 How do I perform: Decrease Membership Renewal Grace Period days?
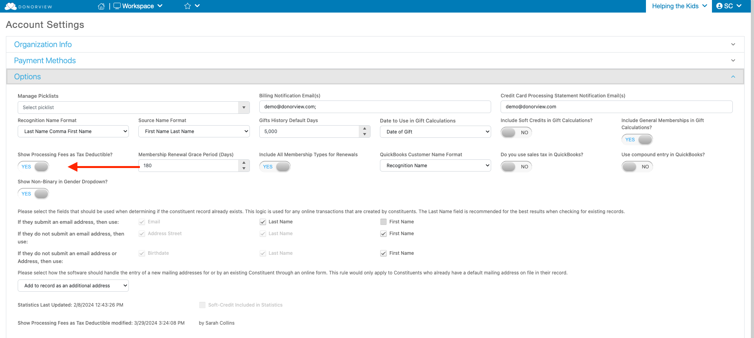point(244,169)
